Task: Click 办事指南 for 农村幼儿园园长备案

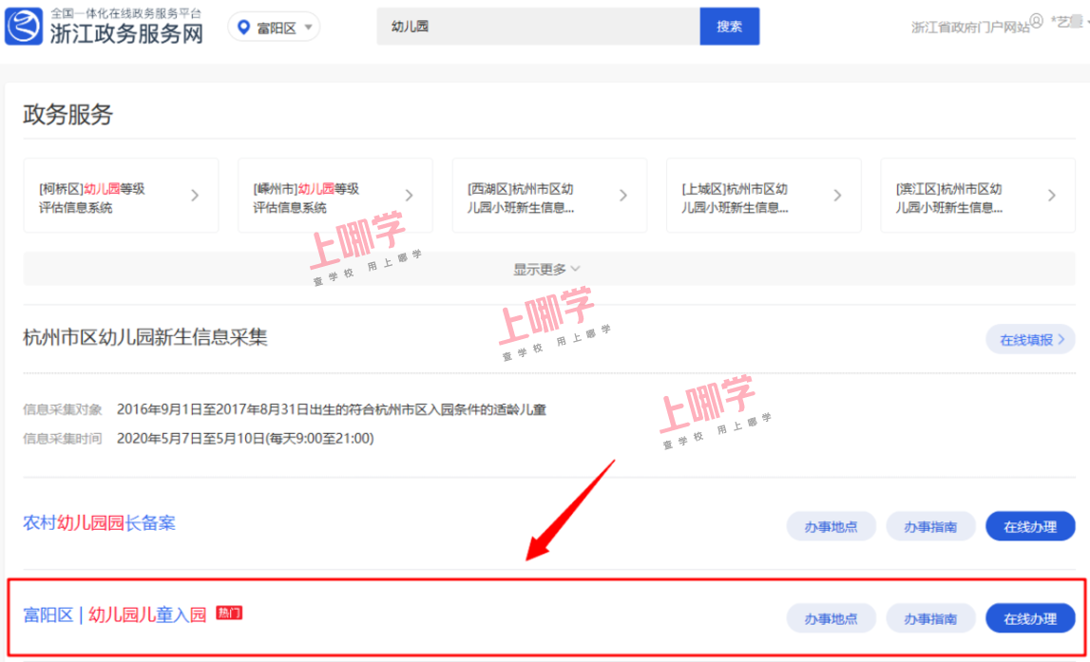Action: [930, 526]
